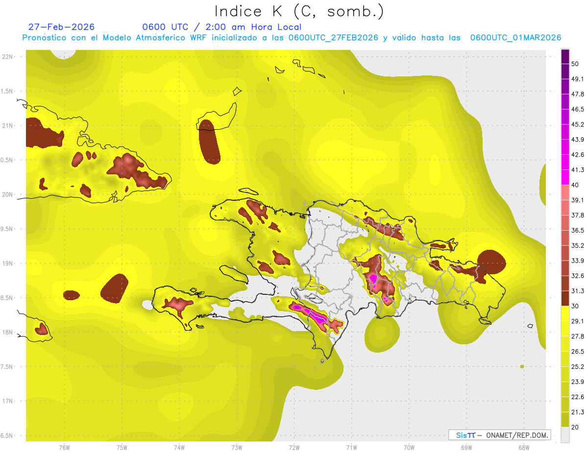Click the colorbar label "40"
The image size is (588, 454).
click(x=576, y=185)
